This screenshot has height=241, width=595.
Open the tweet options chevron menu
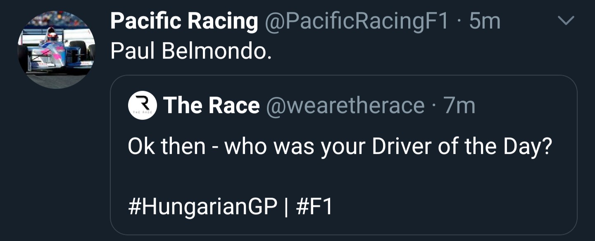[x=566, y=20]
